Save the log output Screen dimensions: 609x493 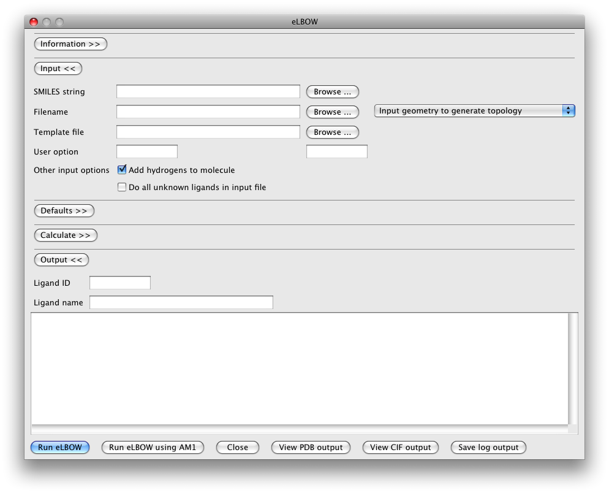tap(488, 448)
